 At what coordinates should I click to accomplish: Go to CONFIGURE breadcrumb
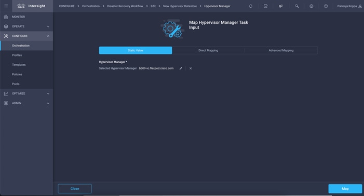coord(66,6)
